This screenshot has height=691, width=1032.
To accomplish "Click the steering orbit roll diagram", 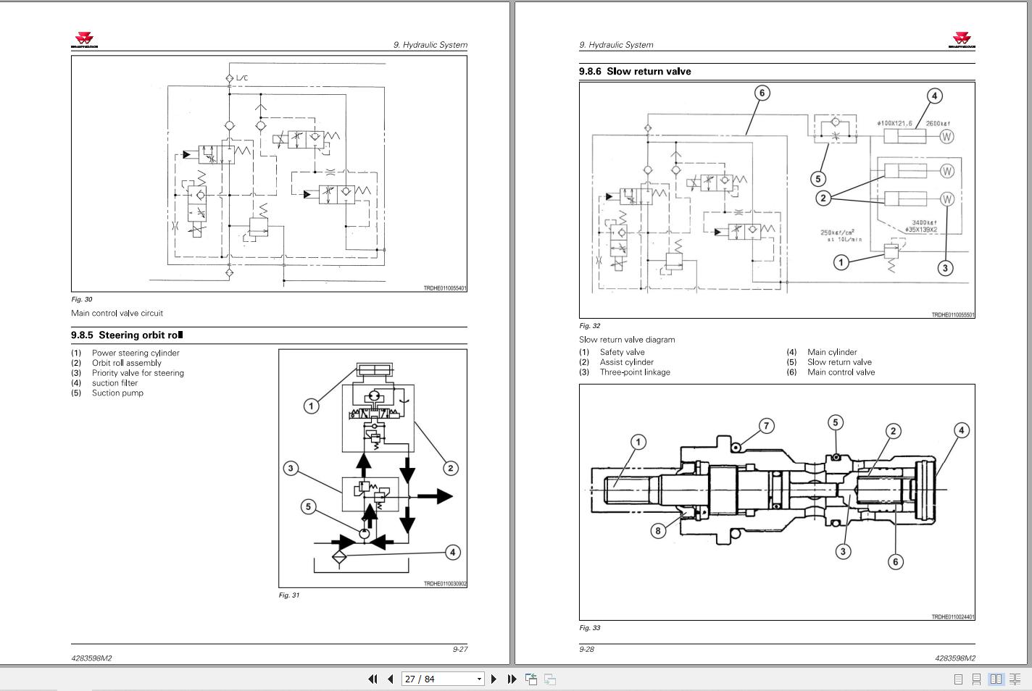I will (373, 468).
